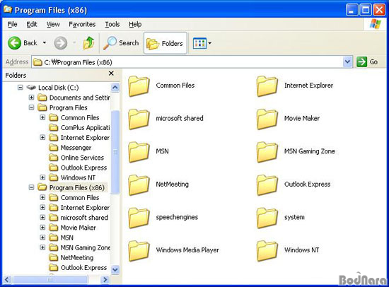Go up one folder level
The height and width of the screenshot is (287, 389).
click(89, 43)
